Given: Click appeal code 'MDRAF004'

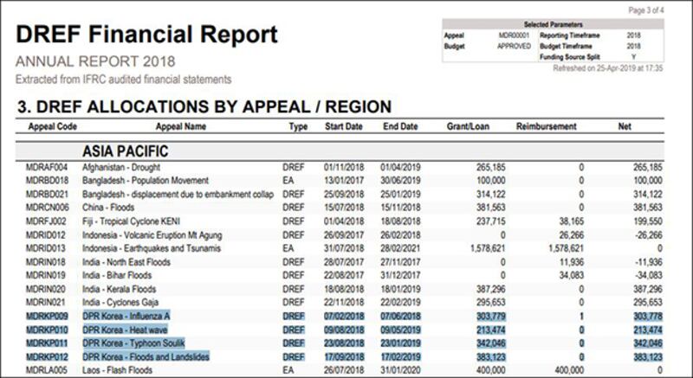Looking at the screenshot, I should click(47, 168).
